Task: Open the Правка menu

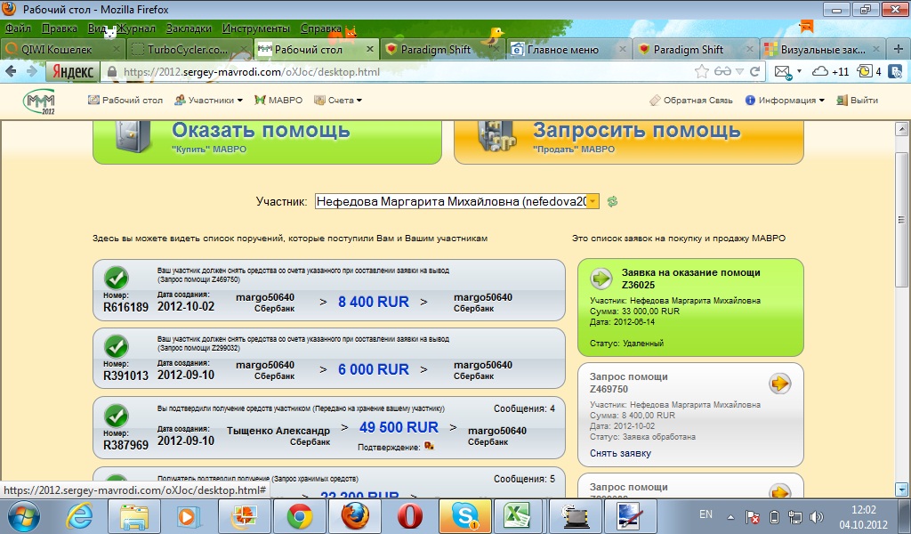Action: point(60,28)
